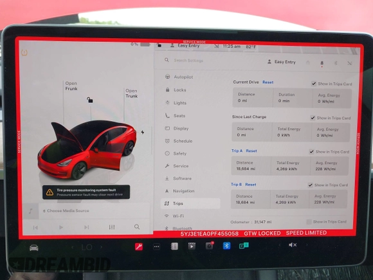This screenshot has height=280, width=373.
Task: Open the manual book icon in dock
Action: click(x=174, y=246)
